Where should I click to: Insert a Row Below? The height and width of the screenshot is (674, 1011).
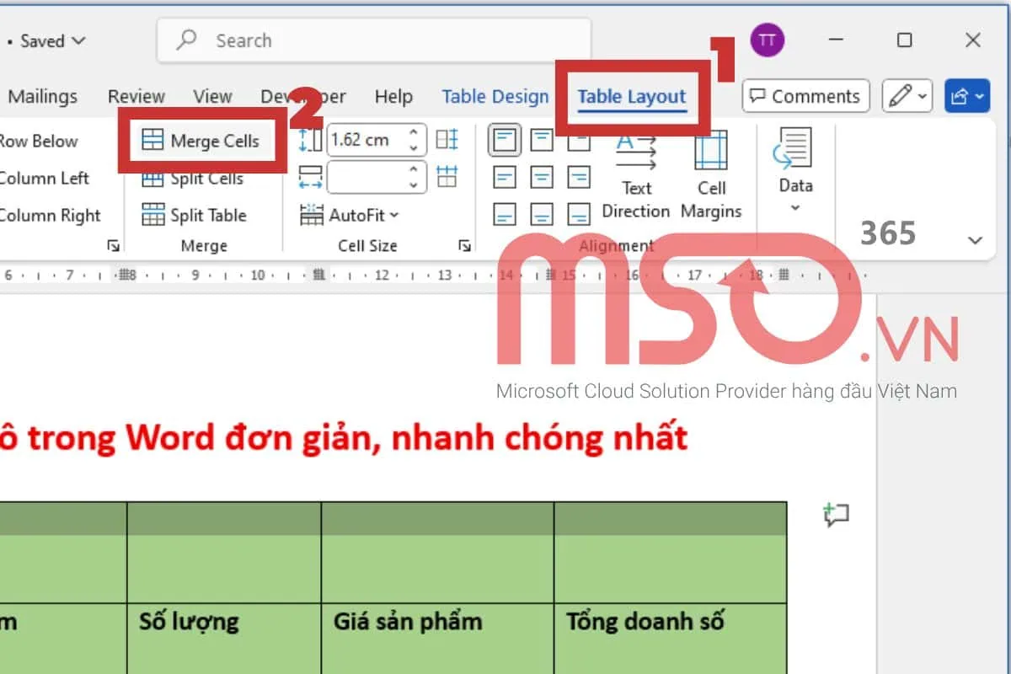tap(38, 141)
